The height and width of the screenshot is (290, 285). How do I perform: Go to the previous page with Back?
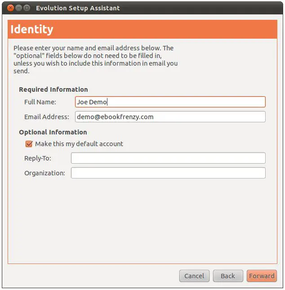[x=228, y=276]
